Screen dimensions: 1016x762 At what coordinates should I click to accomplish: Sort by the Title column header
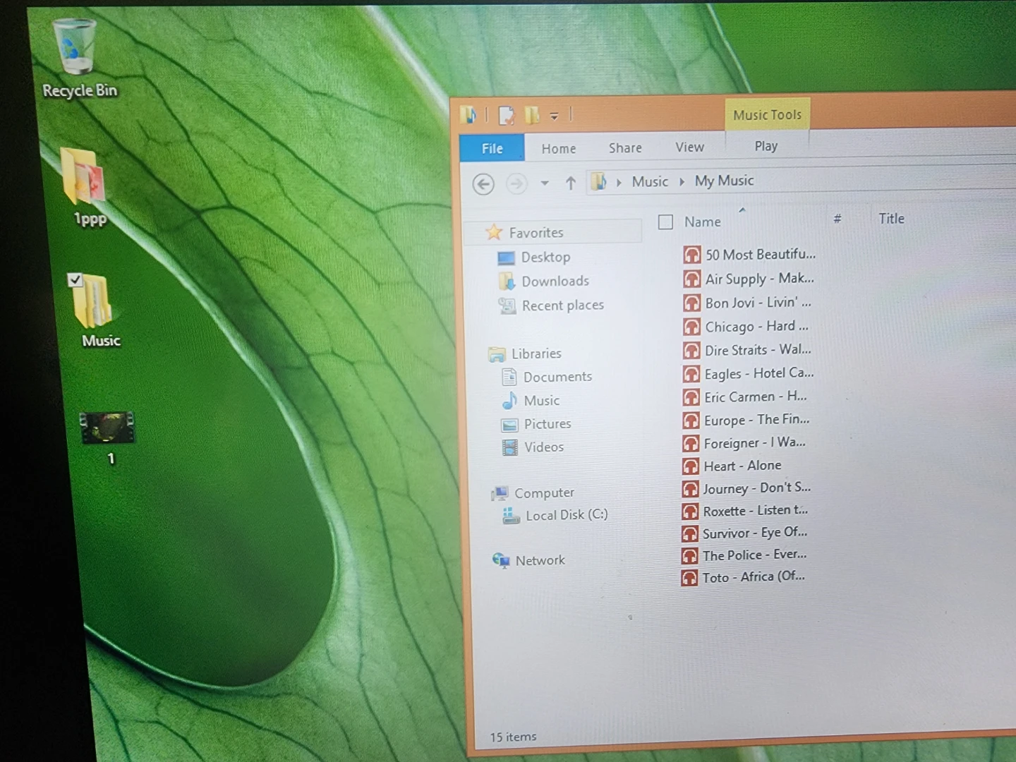click(x=891, y=218)
